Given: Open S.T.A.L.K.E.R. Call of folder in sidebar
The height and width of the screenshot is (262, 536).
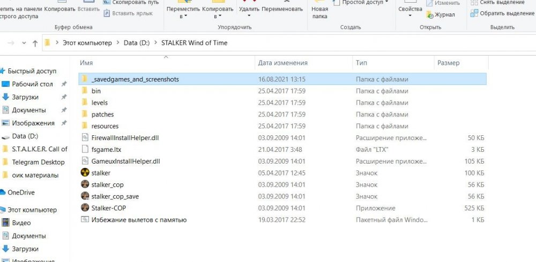Looking at the screenshot, I should (x=40, y=149).
